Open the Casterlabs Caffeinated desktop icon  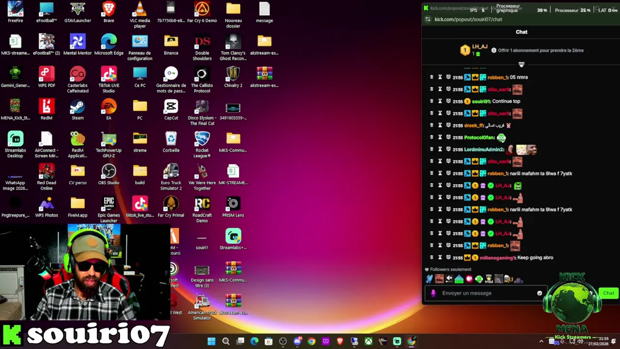click(x=77, y=79)
